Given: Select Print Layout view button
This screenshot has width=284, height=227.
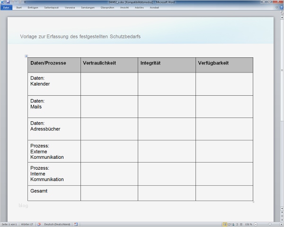Looking at the screenshot, I should [x=225, y=225].
